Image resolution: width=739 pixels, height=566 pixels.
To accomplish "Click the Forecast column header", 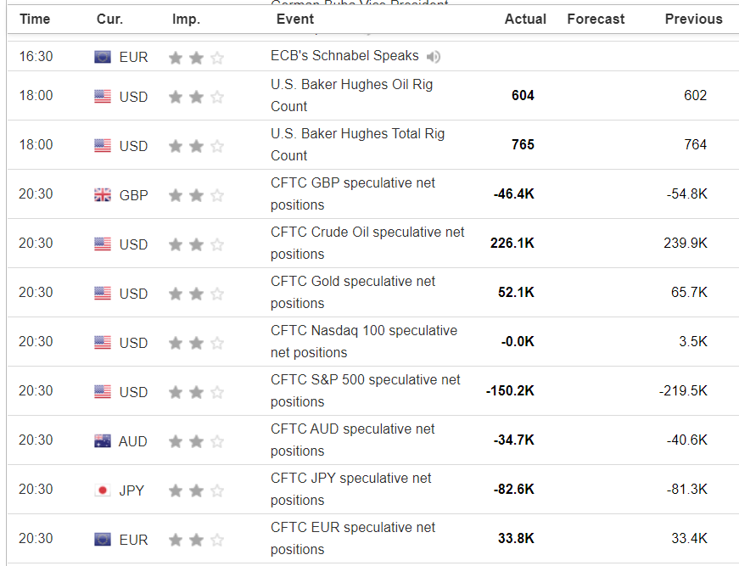I will (x=596, y=19).
